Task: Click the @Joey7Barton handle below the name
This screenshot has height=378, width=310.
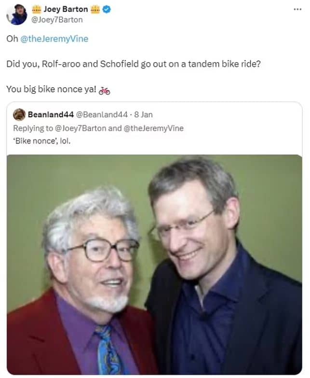Action: coord(57,19)
